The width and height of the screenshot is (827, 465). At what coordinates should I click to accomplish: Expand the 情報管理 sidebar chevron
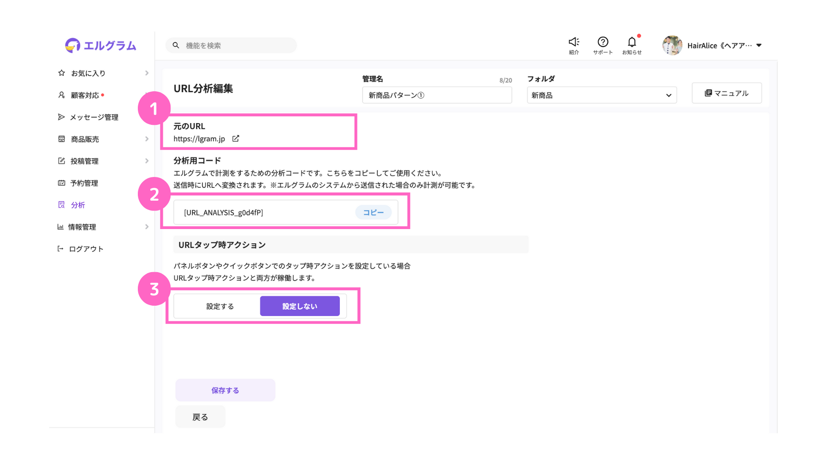147,227
